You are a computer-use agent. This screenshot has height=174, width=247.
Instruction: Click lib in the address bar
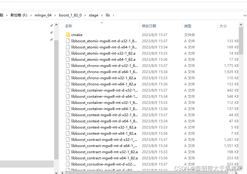click(108, 15)
